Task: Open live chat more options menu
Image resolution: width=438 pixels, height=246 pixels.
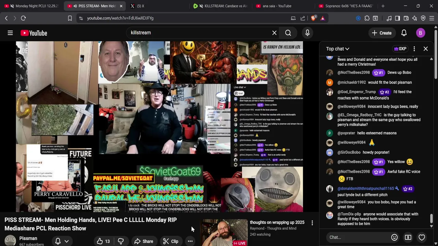Action: (x=414, y=49)
